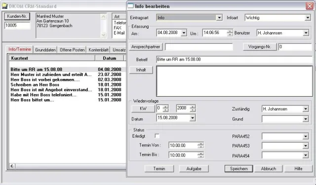Decrease the Um time with spinner down arrow
The height and width of the screenshot is (185, 316).
point(230,35)
